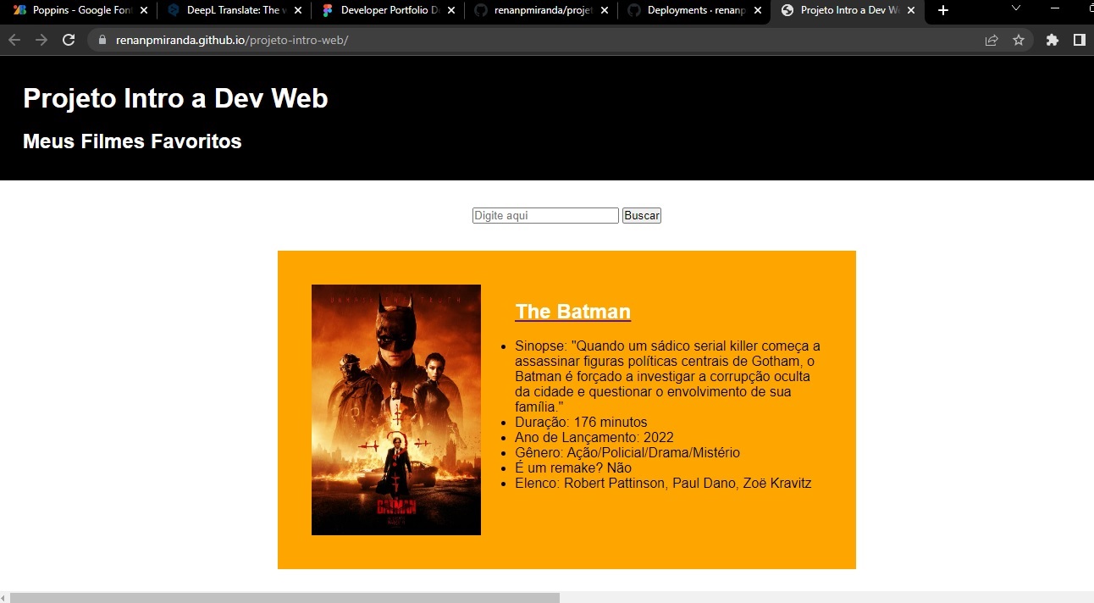Click the 'Meus Filmes Favoritos' subheading
The height and width of the screenshot is (603, 1094).
tap(132, 141)
